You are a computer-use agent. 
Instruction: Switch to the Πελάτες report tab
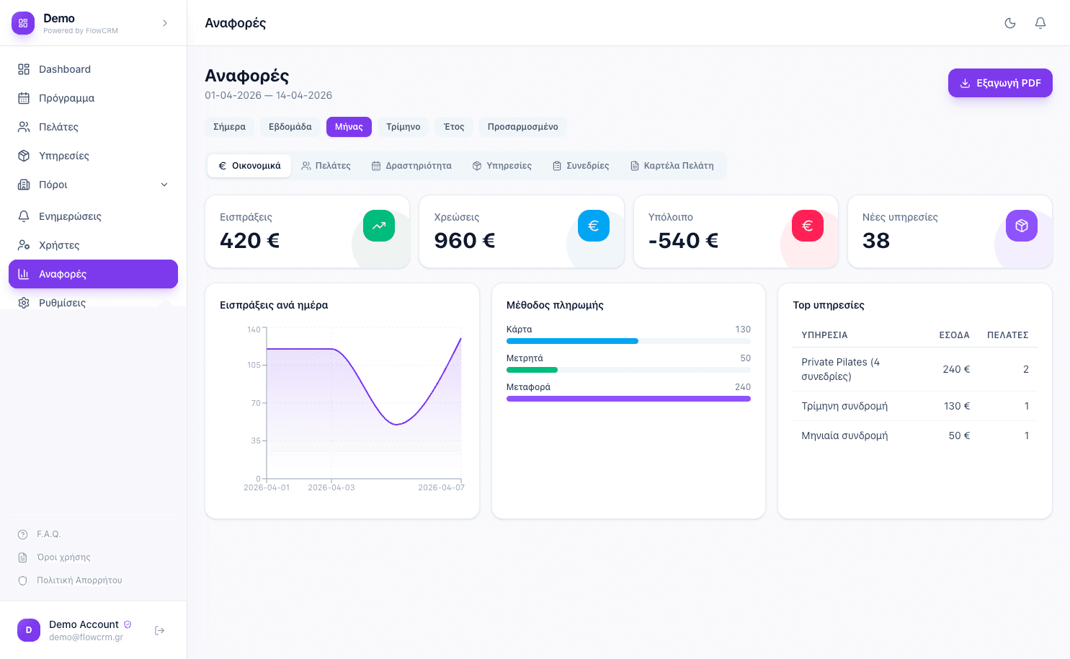326,166
